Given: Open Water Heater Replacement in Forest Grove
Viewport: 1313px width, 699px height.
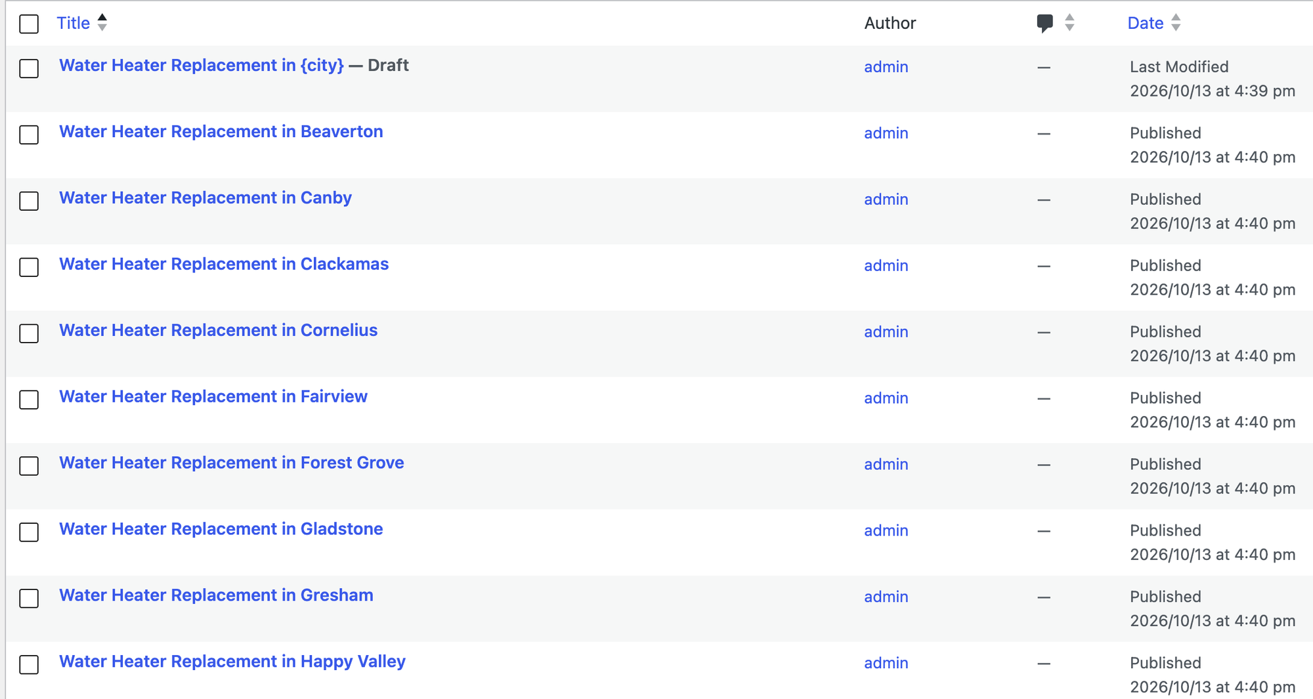Looking at the screenshot, I should (x=232, y=463).
